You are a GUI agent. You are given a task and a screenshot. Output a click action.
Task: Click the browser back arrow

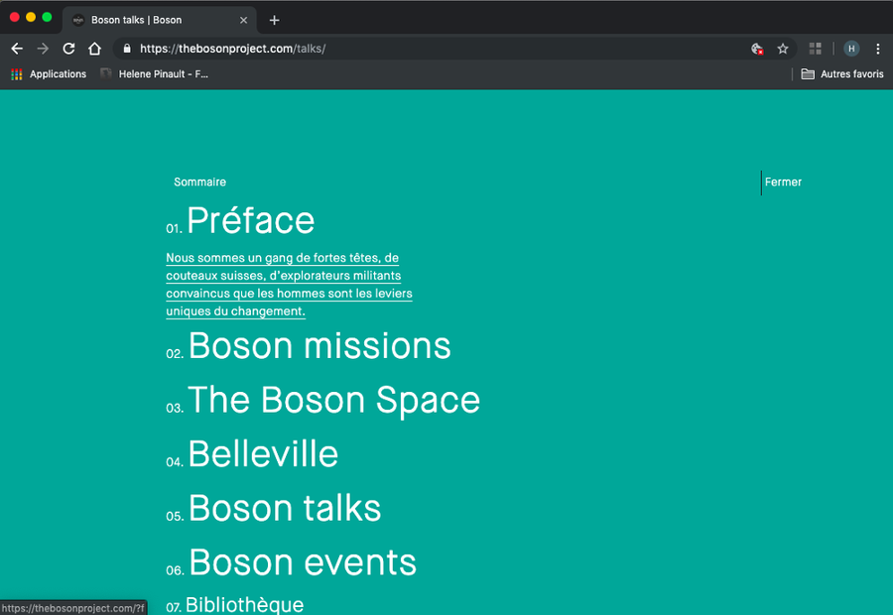tap(17, 49)
